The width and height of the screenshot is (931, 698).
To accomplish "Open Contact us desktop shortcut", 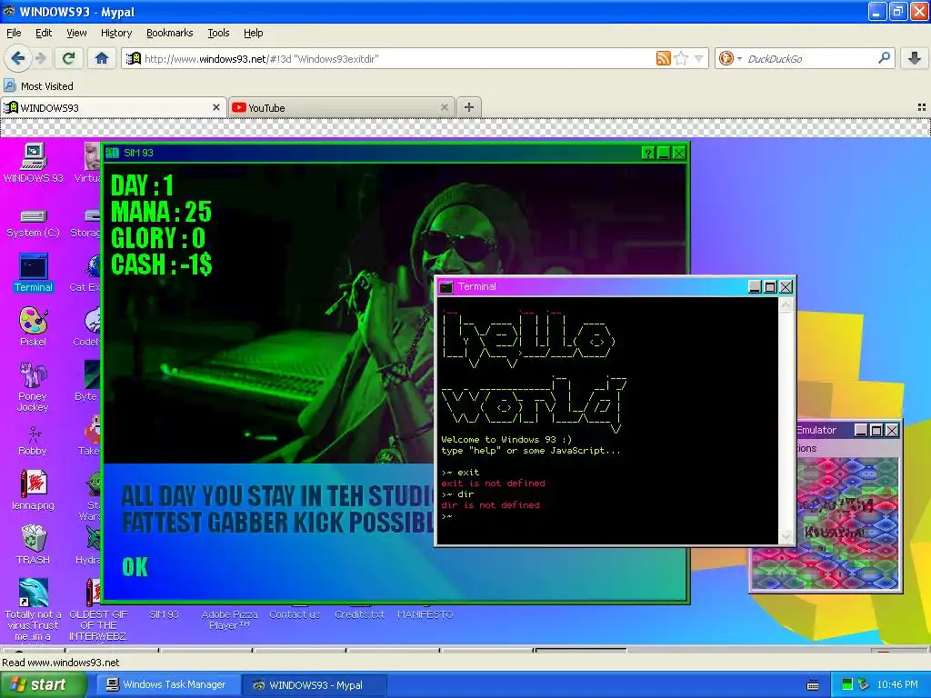I will tap(295, 615).
